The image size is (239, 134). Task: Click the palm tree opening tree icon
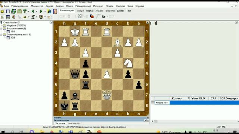25,12
